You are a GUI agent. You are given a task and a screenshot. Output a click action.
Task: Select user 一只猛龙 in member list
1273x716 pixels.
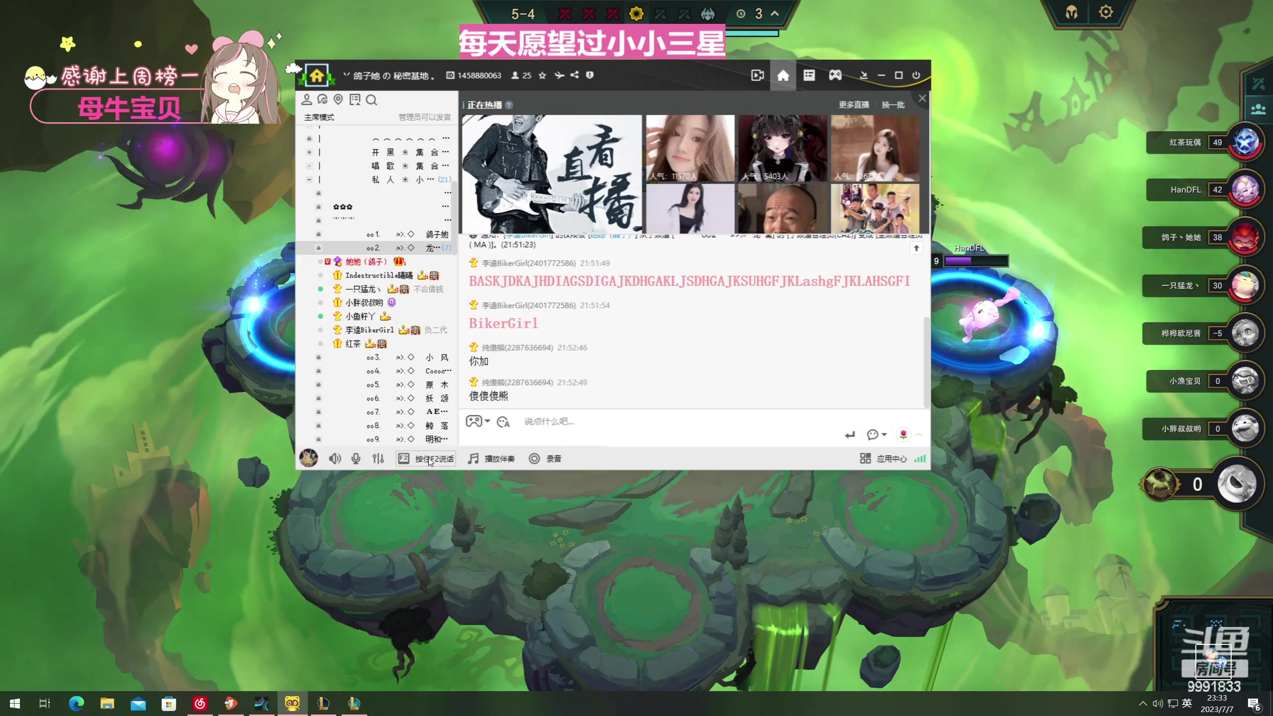(363, 289)
